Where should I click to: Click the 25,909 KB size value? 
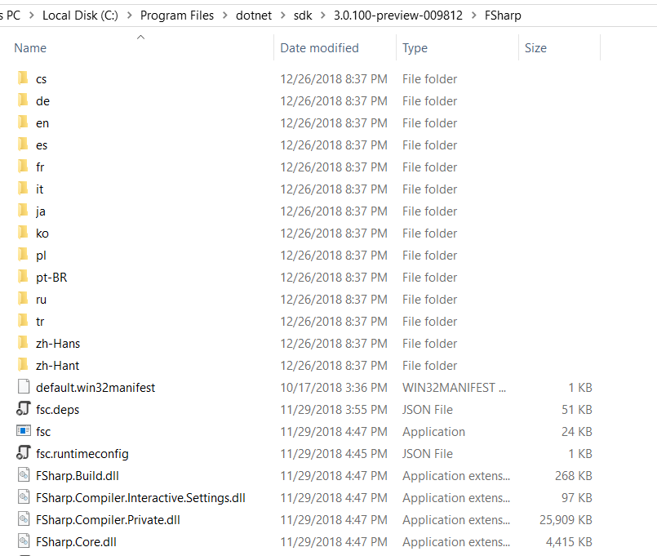coord(566,520)
